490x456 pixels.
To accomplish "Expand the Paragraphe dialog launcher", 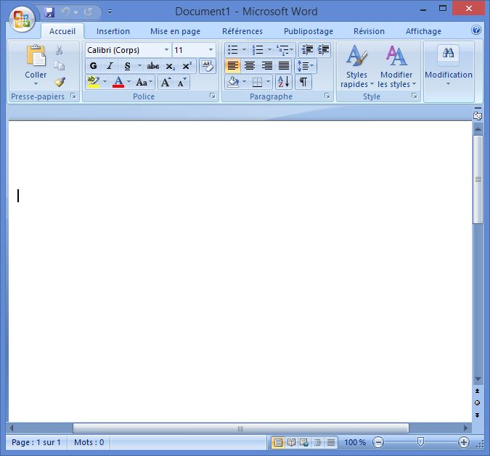I will (327, 96).
